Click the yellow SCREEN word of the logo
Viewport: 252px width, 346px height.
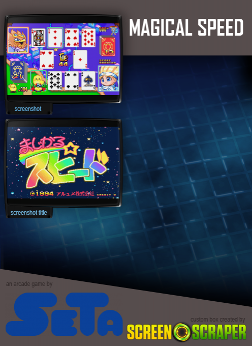(x=149, y=332)
